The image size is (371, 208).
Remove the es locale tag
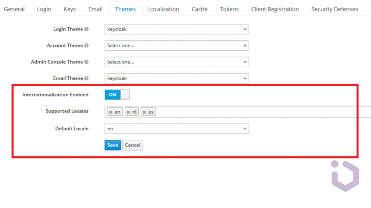click(x=145, y=112)
